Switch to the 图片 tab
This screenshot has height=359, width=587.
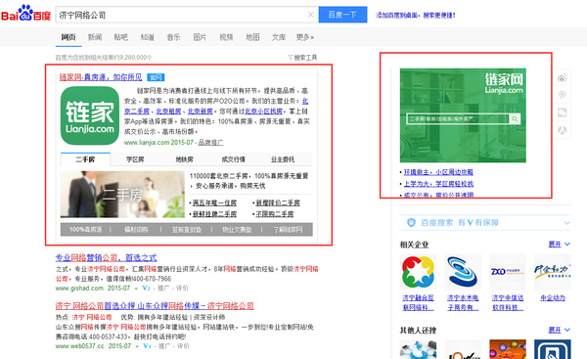(x=200, y=37)
